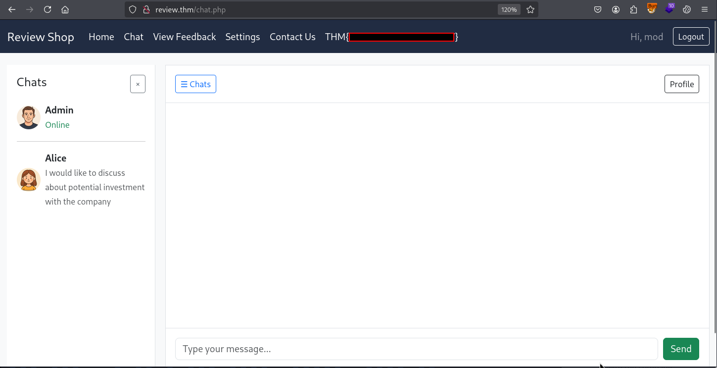Screen dimensions: 717x368
Task: Click the green Send button
Action: pos(681,349)
